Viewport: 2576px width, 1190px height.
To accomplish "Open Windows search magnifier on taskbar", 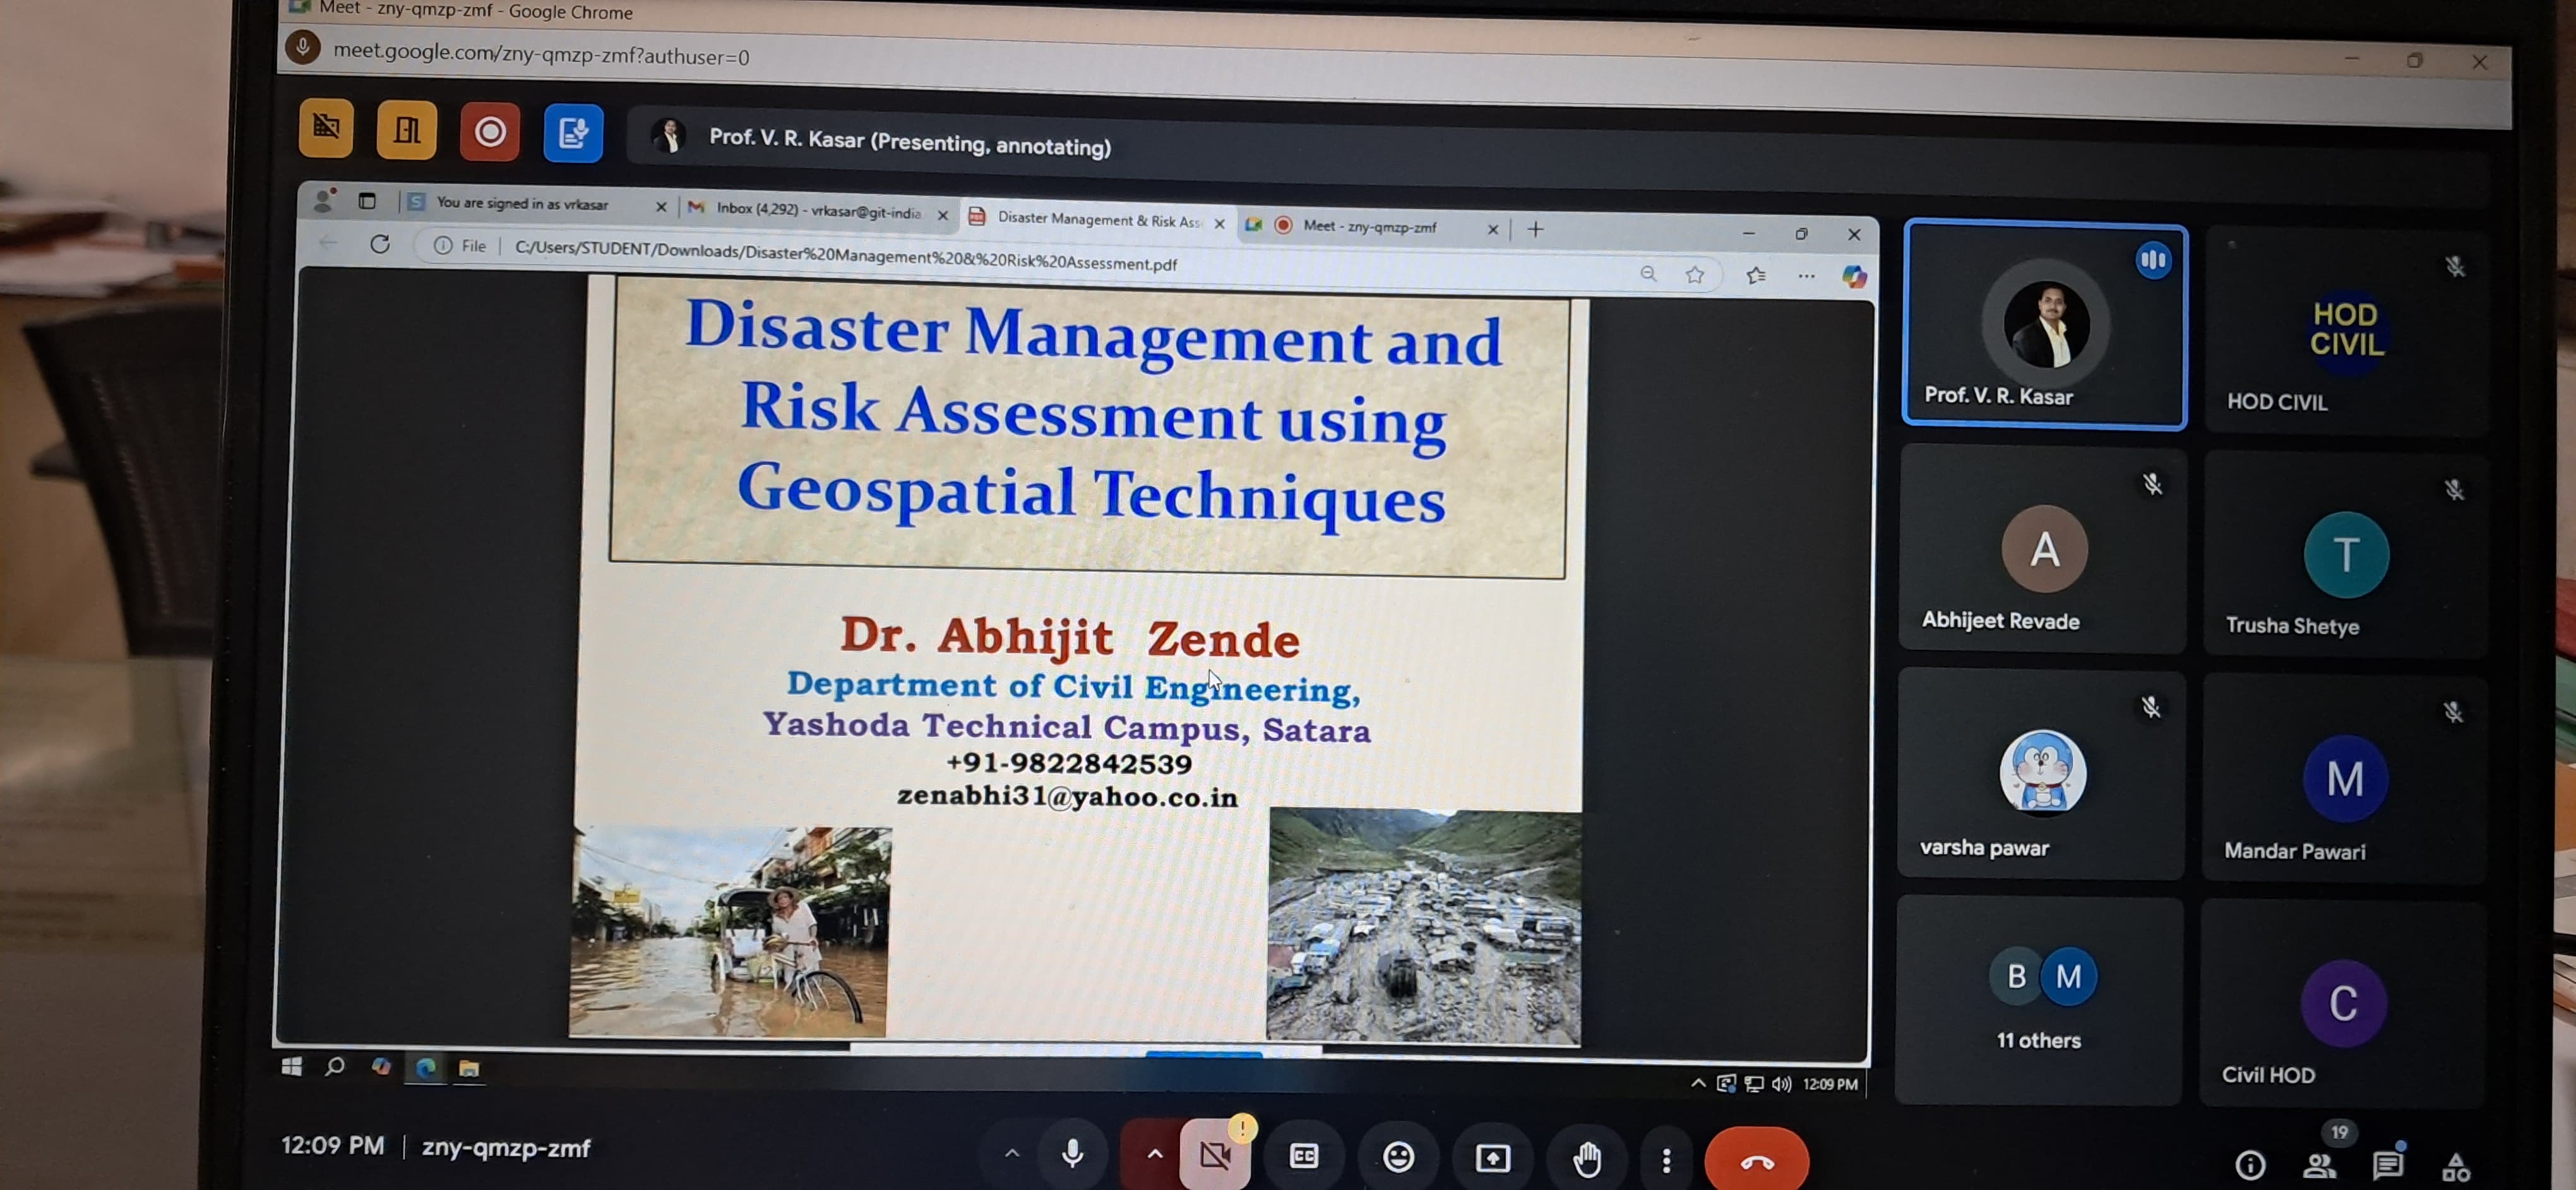I will click(335, 1066).
